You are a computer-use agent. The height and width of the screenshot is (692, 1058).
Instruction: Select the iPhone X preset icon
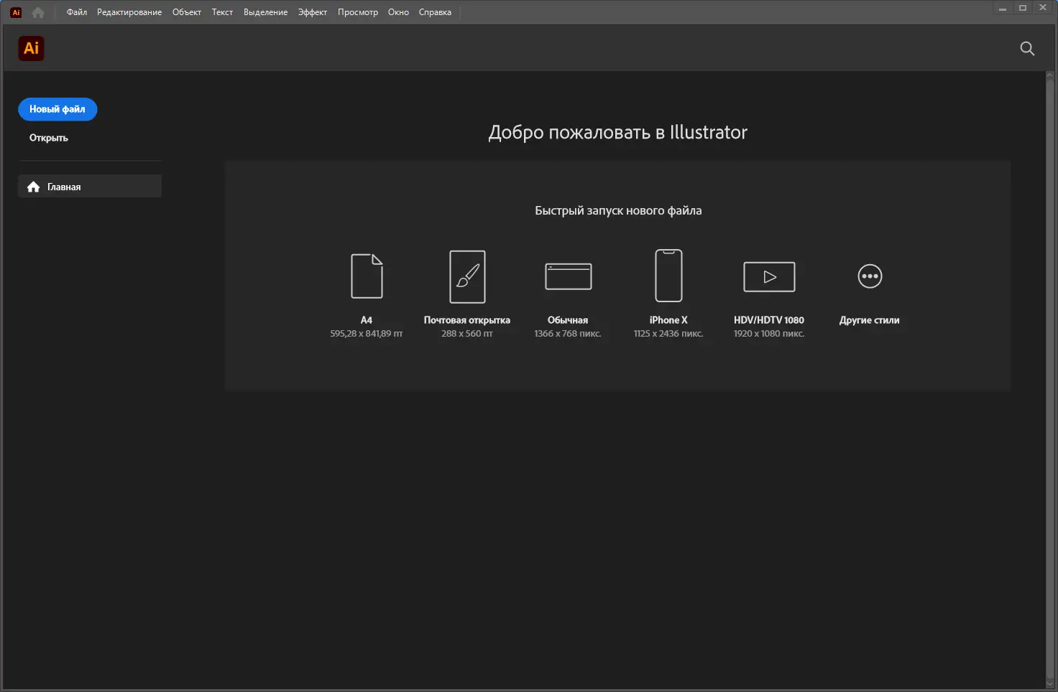click(668, 275)
